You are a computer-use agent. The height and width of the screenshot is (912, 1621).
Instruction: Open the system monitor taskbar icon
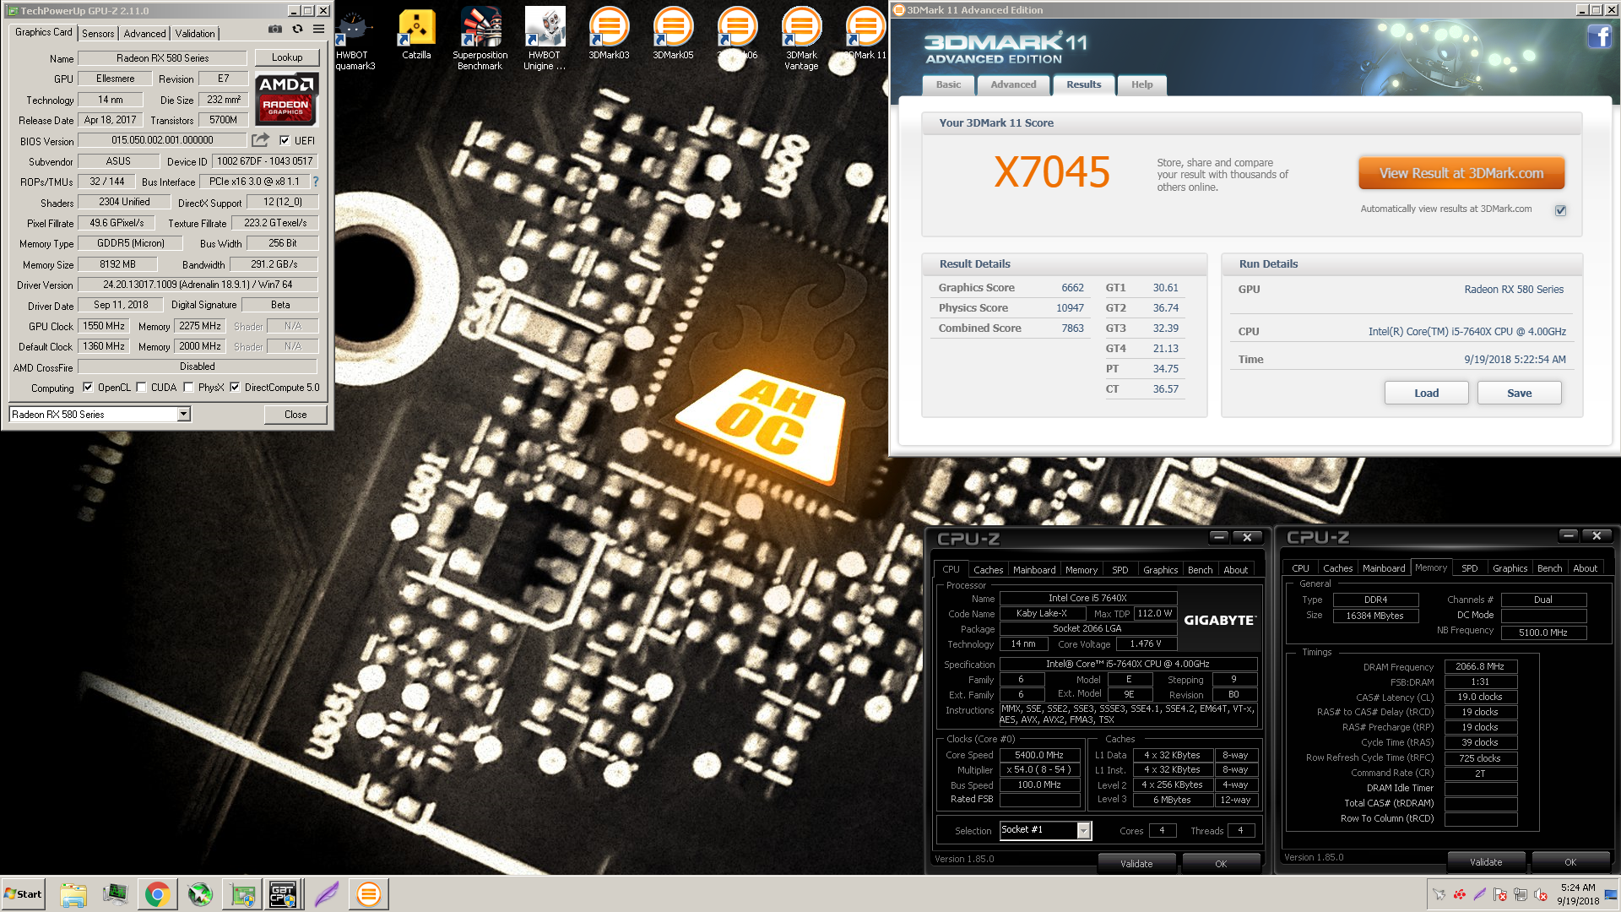[x=115, y=894]
